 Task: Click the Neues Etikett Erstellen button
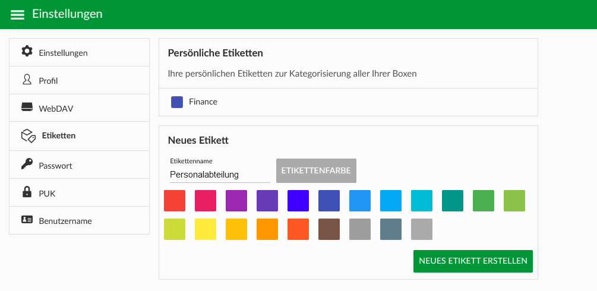[x=473, y=261]
